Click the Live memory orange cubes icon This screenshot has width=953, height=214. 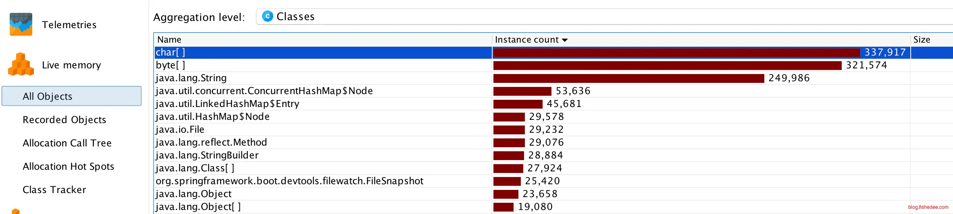click(21, 65)
